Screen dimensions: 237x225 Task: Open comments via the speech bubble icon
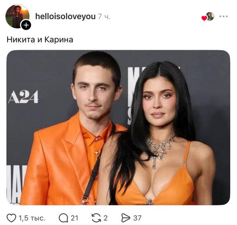click(x=63, y=218)
